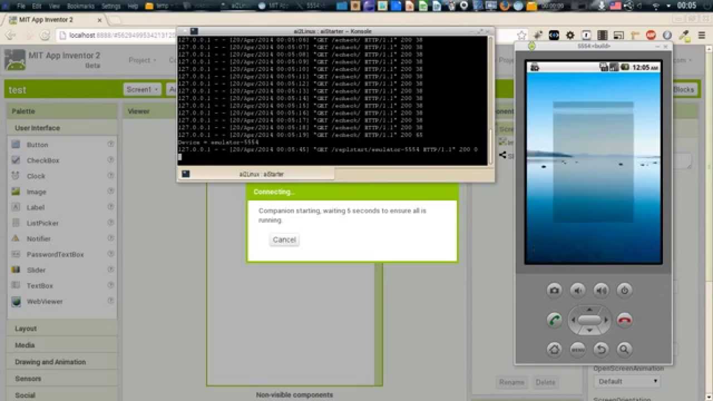Collapse the User Interface palette section

[x=62, y=128]
